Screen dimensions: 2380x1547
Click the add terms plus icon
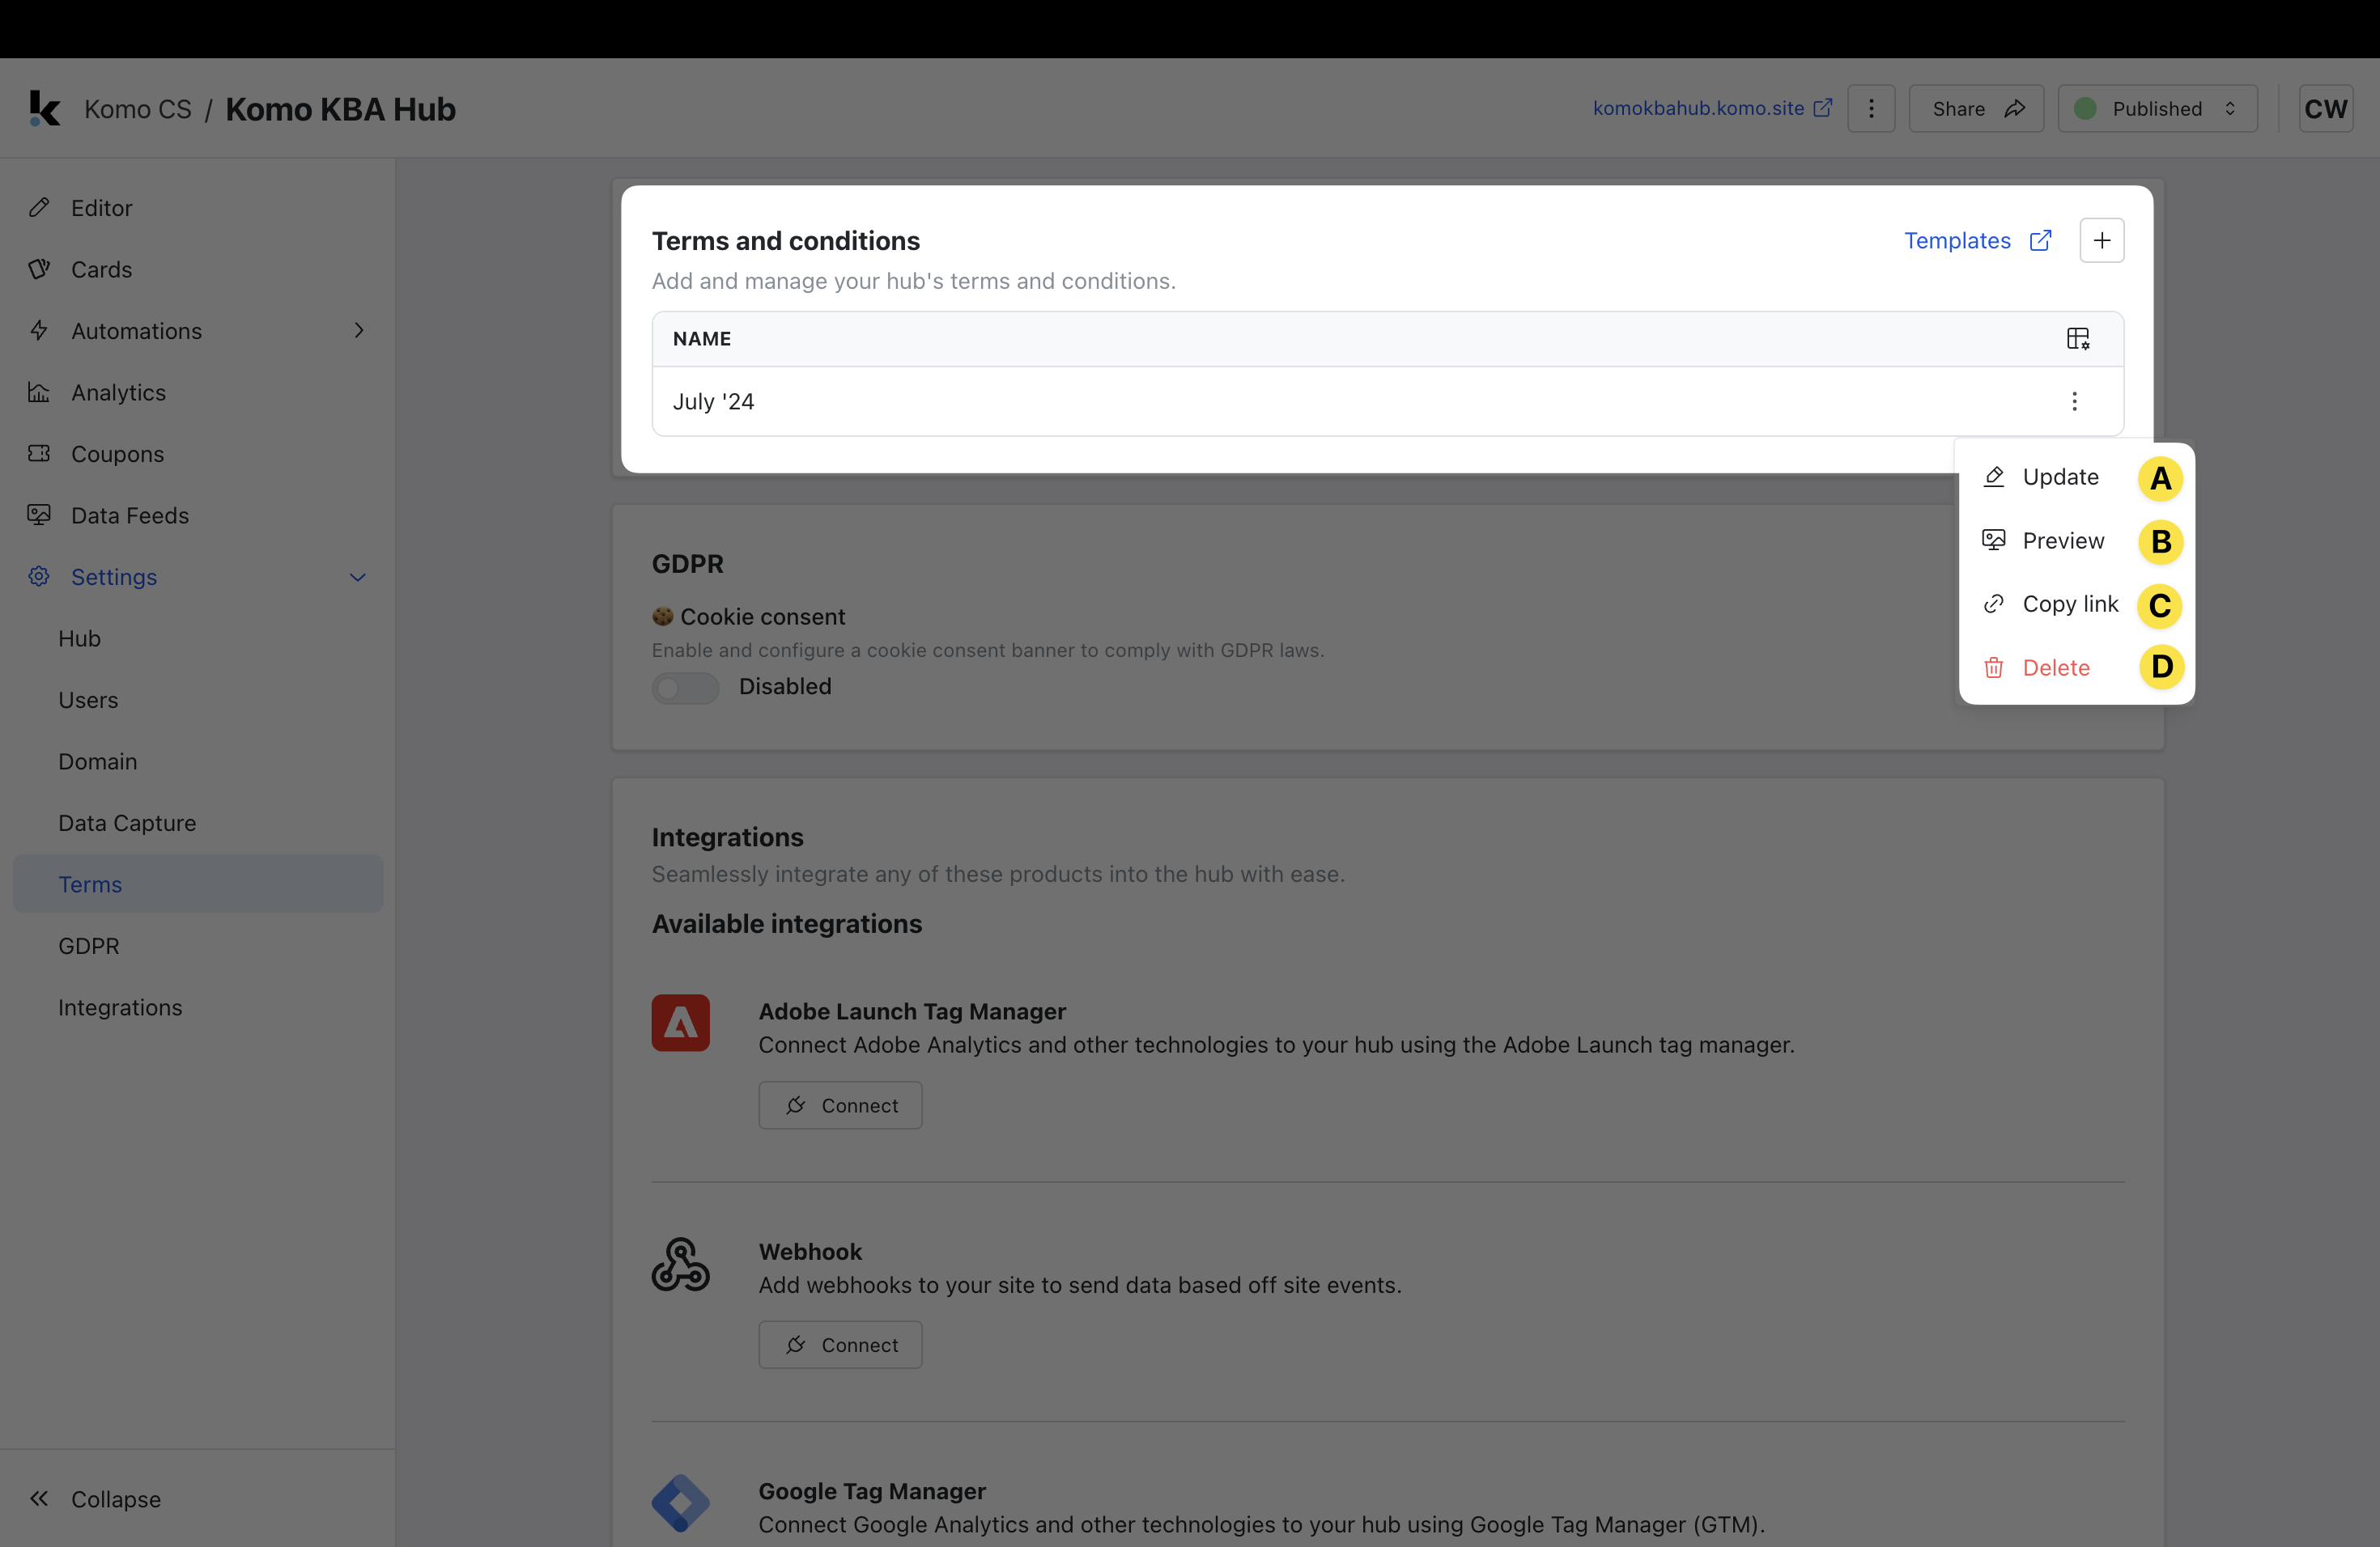[2101, 241]
